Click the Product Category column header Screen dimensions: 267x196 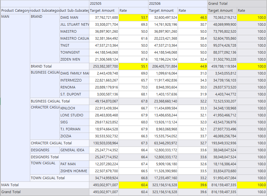point(15,10)
